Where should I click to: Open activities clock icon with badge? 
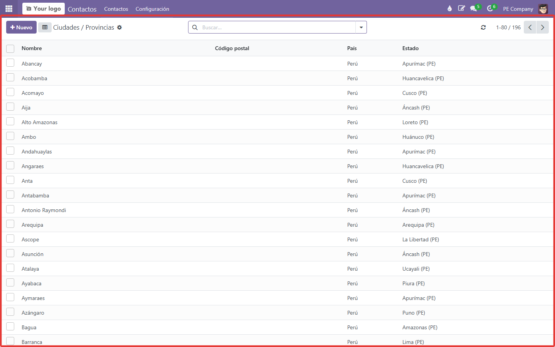click(x=490, y=8)
